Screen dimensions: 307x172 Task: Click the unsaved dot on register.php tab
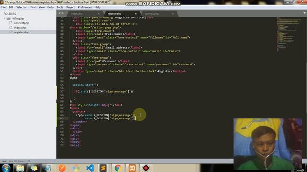[x=136, y=14]
